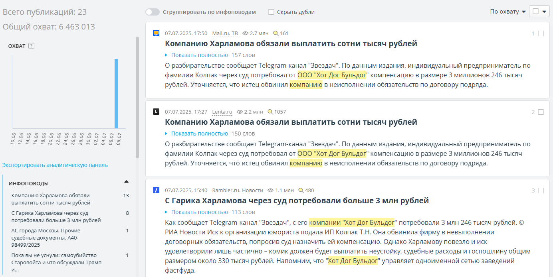Click eye icon beside 2.7 млн reach
This screenshot has width=553, height=277.
245,33
